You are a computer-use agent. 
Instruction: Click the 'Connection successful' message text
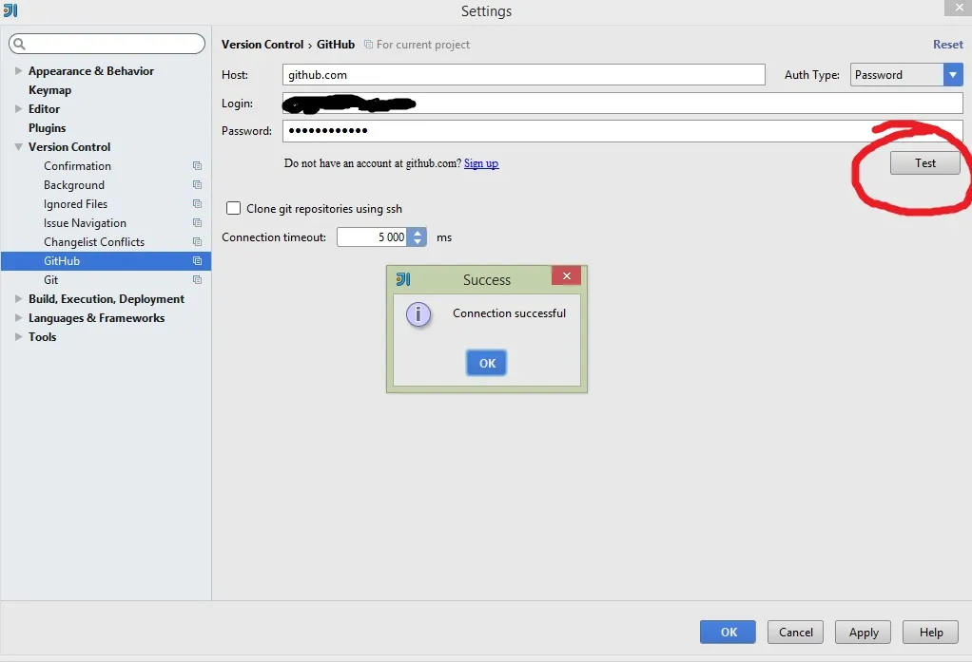(x=509, y=313)
